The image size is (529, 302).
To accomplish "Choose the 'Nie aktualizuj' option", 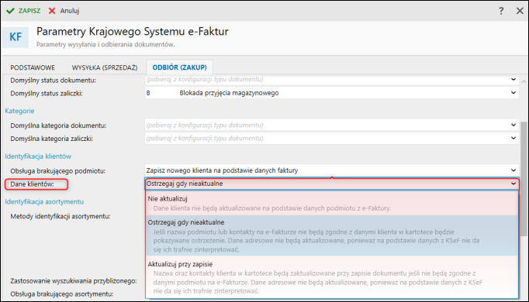I will (x=332, y=204).
